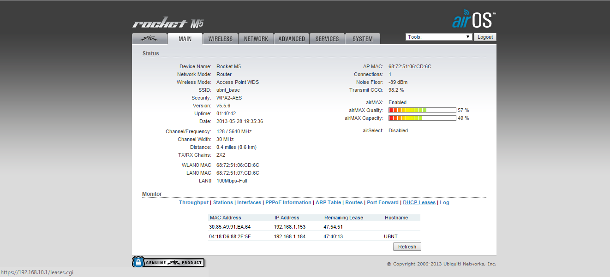Viewport: 610px width, 277px height.
Task: Click the TX/RX Chains value 2X2
Action: (x=221, y=155)
